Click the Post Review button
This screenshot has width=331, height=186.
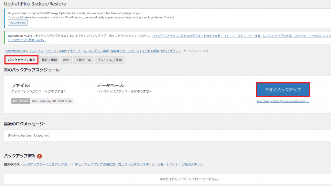click(18, 23)
